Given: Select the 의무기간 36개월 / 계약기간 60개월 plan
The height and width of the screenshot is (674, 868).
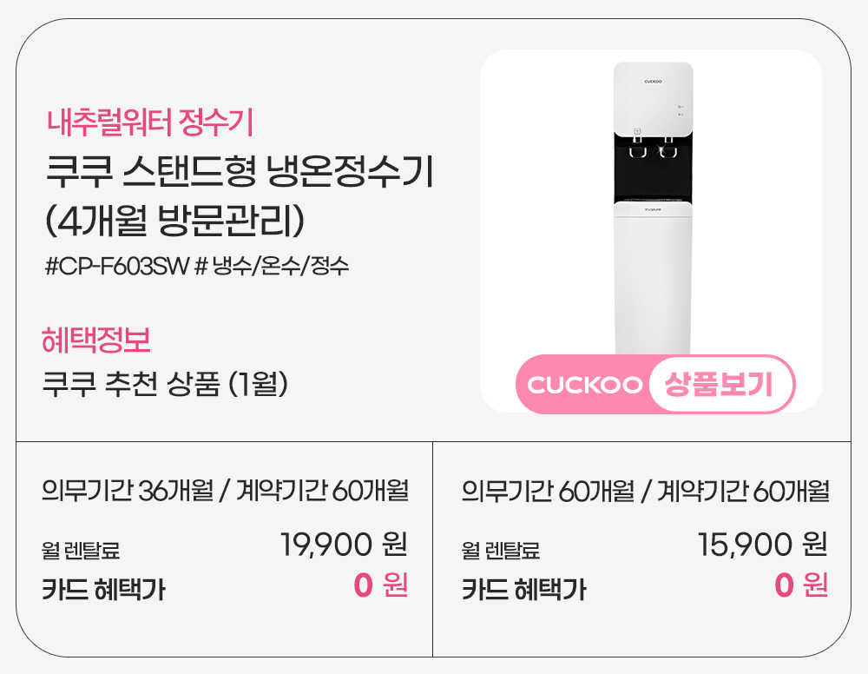Looking at the screenshot, I should (225, 491).
